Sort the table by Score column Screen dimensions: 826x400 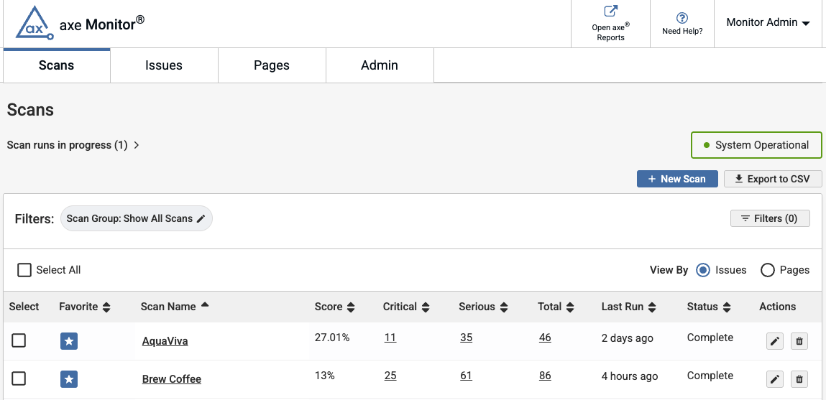(x=335, y=307)
